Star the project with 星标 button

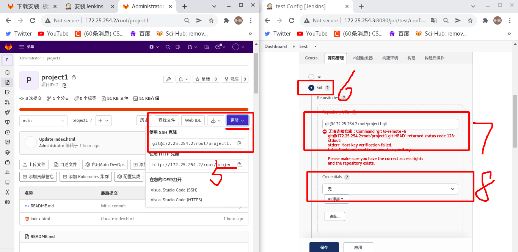[202, 79]
